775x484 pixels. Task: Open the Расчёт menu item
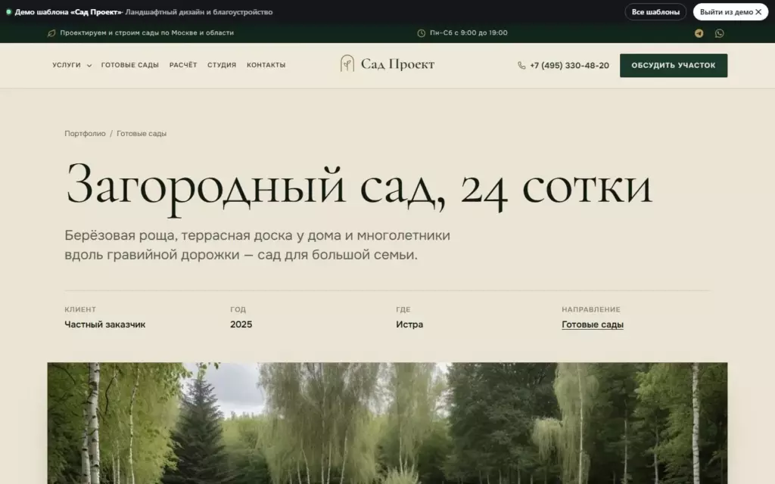point(183,65)
